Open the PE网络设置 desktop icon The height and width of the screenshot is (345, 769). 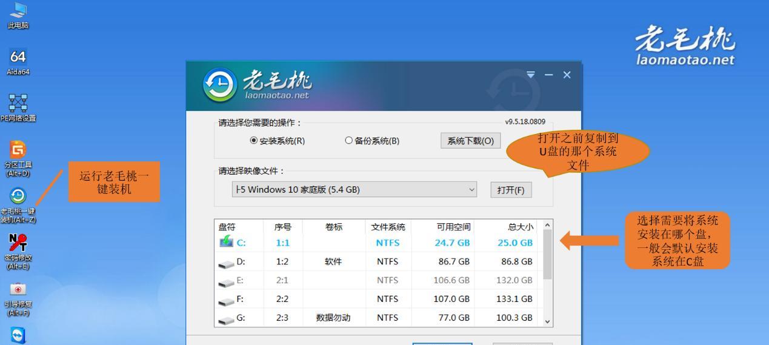(x=18, y=108)
